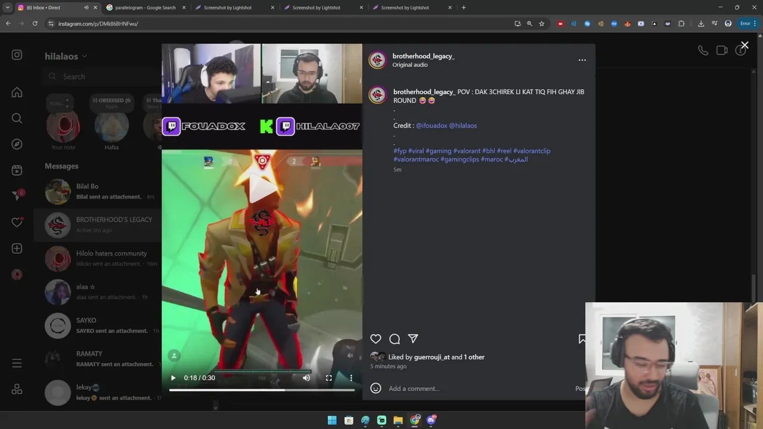Switch to parallelogram Google Search tab

click(145, 8)
